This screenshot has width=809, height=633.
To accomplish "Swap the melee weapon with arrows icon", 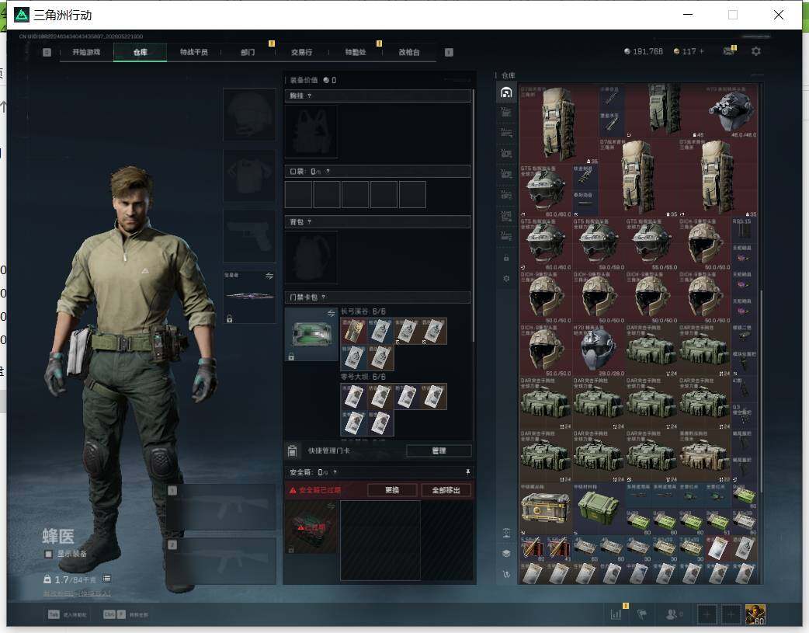I will coord(269,277).
